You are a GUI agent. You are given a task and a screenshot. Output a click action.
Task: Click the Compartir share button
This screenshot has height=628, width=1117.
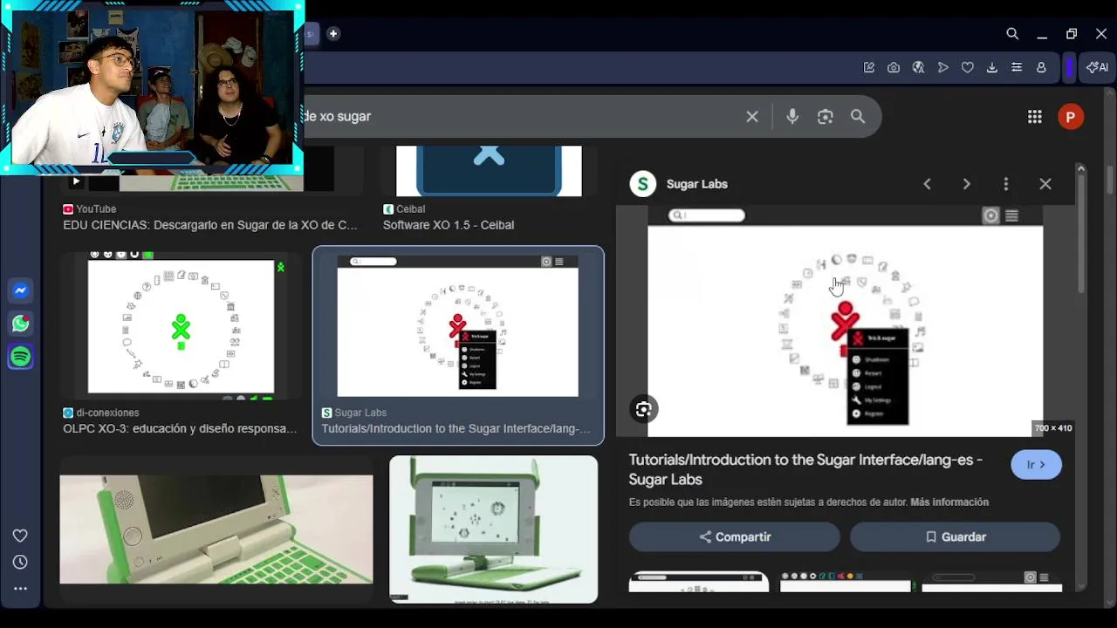pyautogui.click(x=735, y=537)
